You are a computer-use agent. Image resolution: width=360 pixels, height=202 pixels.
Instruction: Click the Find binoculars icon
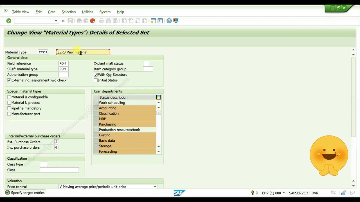tap(108, 21)
